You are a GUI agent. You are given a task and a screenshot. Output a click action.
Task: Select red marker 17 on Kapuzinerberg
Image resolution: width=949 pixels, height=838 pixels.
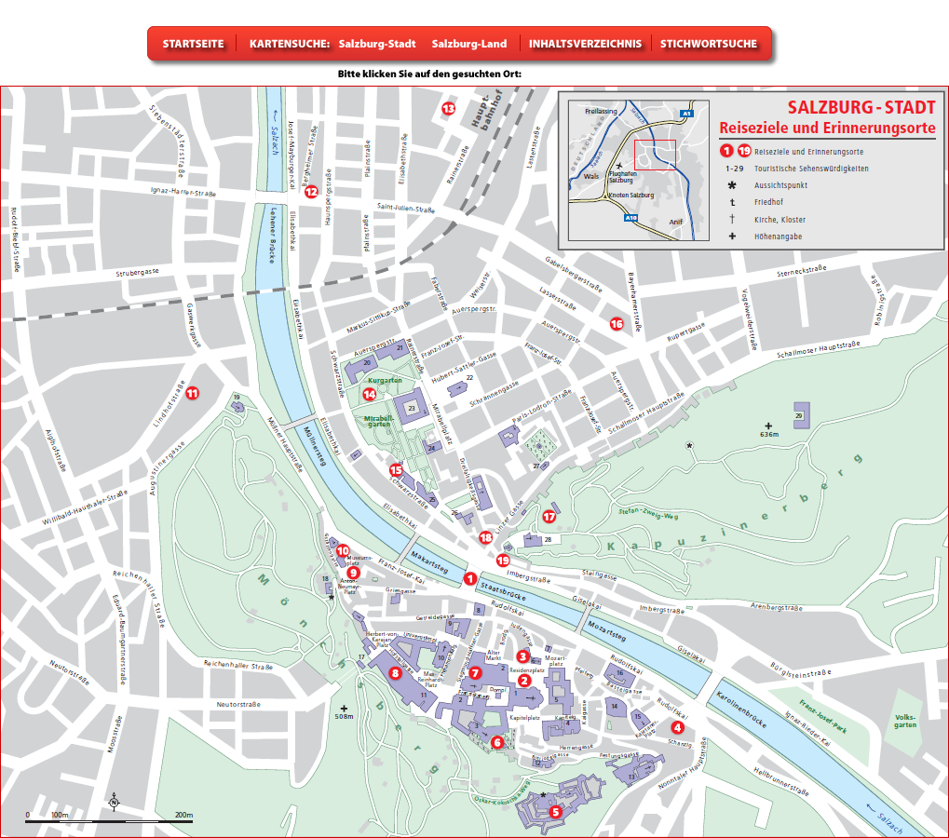click(x=549, y=516)
